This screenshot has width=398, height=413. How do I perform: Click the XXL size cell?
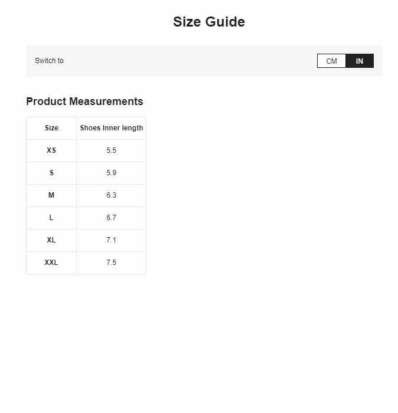click(x=51, y=263)
